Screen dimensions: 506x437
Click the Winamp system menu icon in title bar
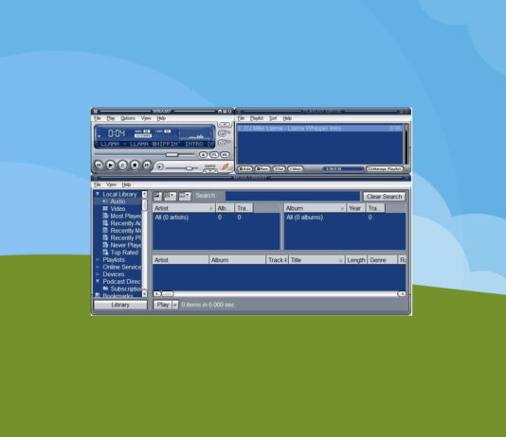tap(96, 111)
